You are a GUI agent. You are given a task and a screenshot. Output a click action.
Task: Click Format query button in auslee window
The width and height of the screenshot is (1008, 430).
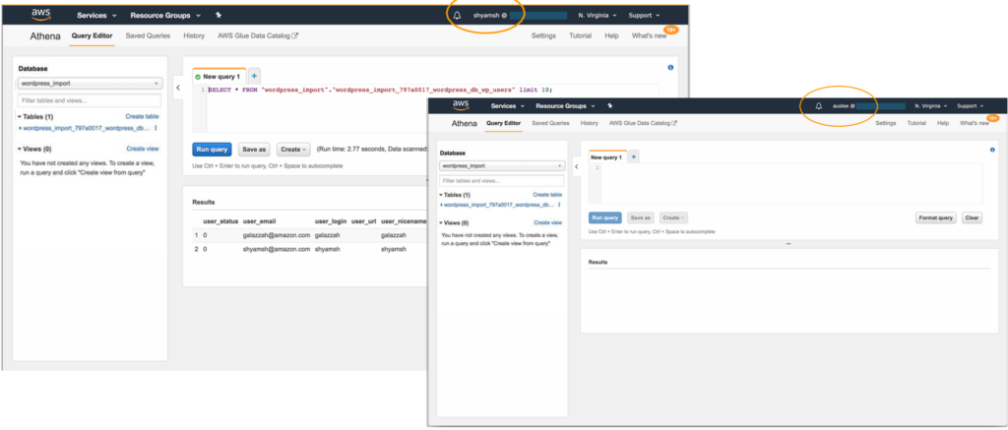(x=936, y=217)
